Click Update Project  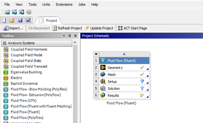coord(99,28)
